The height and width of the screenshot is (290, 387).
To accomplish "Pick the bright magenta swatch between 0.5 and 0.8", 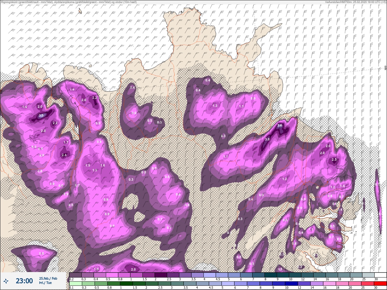I will (x=112, y=275).
